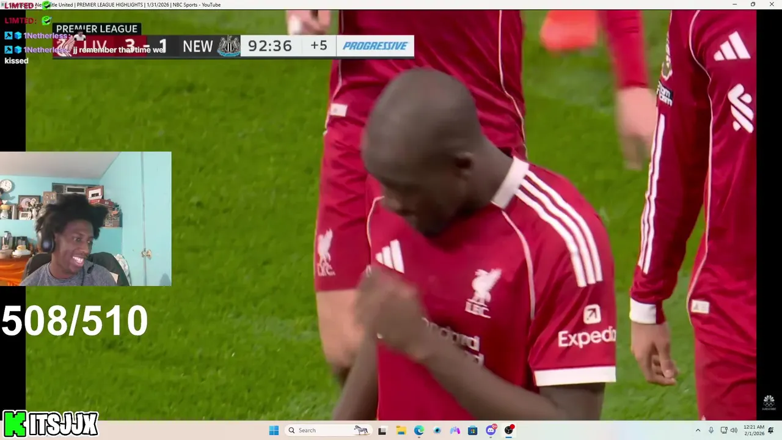Image resolution: width=782 pixels, height=440 pixels.
Task: Click the ITSJJX Kick logo
Action: click(50, 424)
